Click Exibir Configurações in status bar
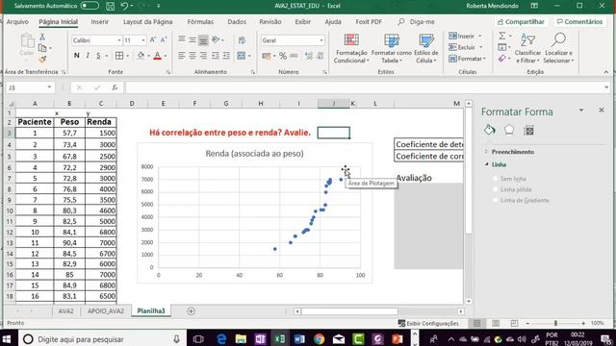Viewport: 616px width, 346px height. [x=428, y=323]
